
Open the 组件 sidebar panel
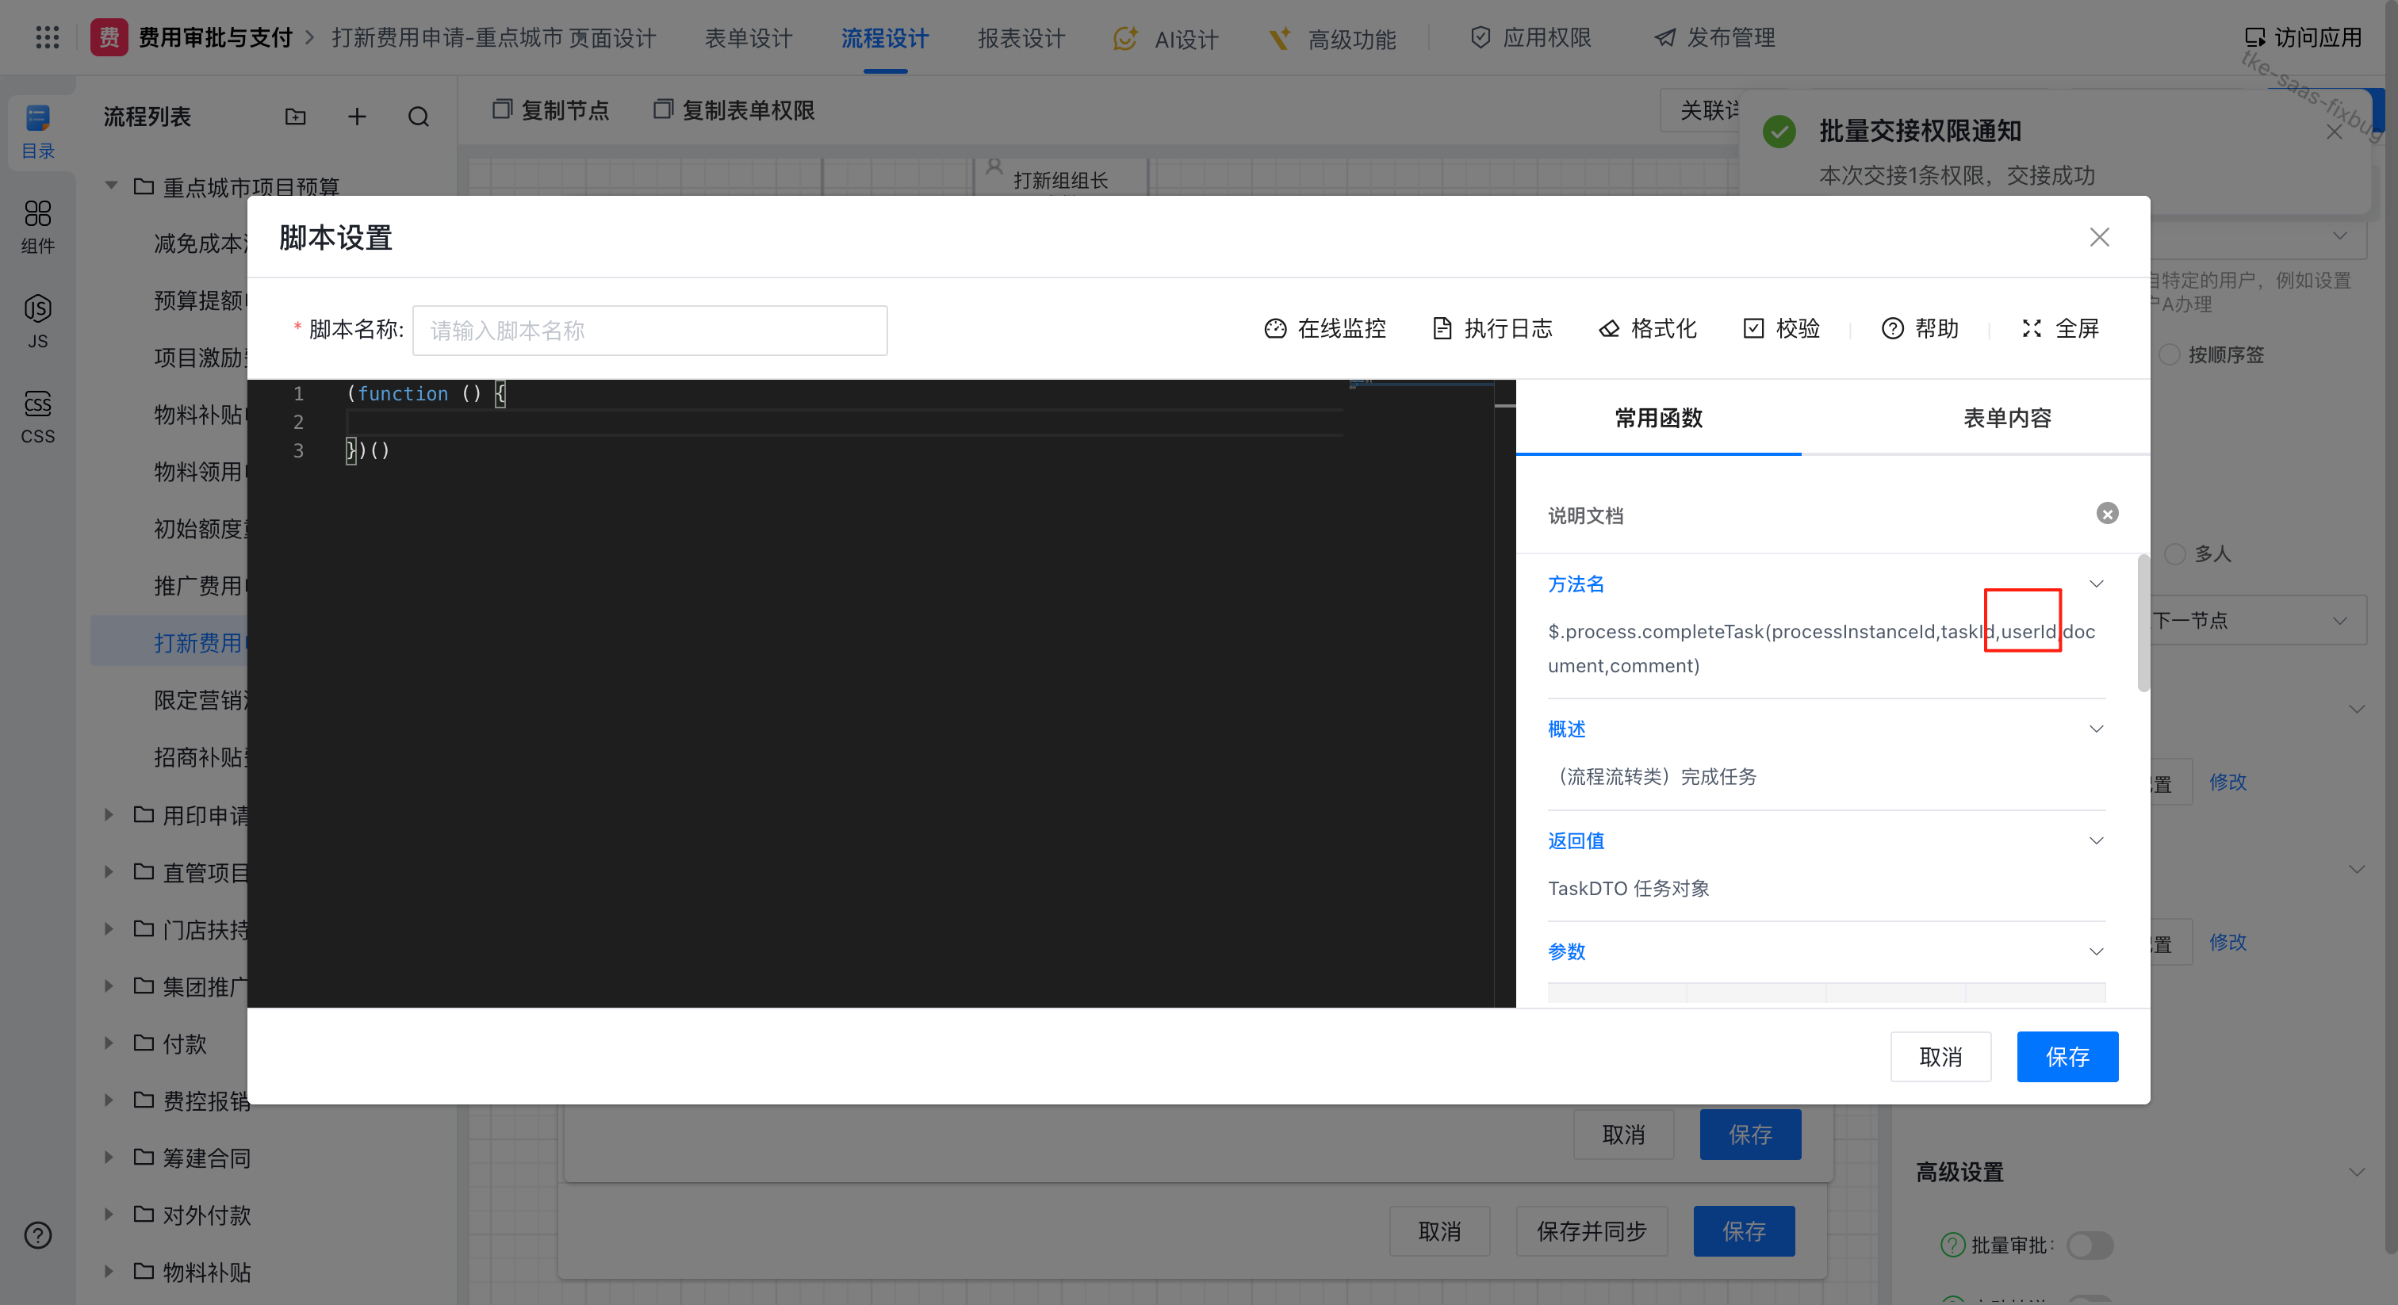pos(38,227)
